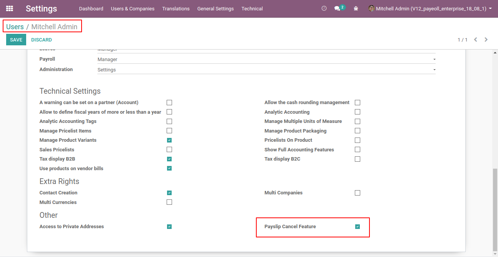The image size is (498, 257).
Task: Open the Administration Settings dropdown
Action: coord(266,70)
